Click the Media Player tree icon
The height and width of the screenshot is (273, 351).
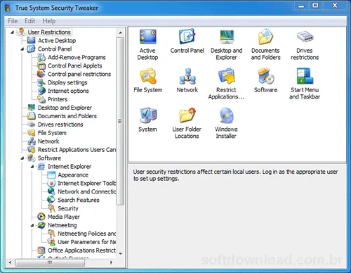(x=41, y=217)
